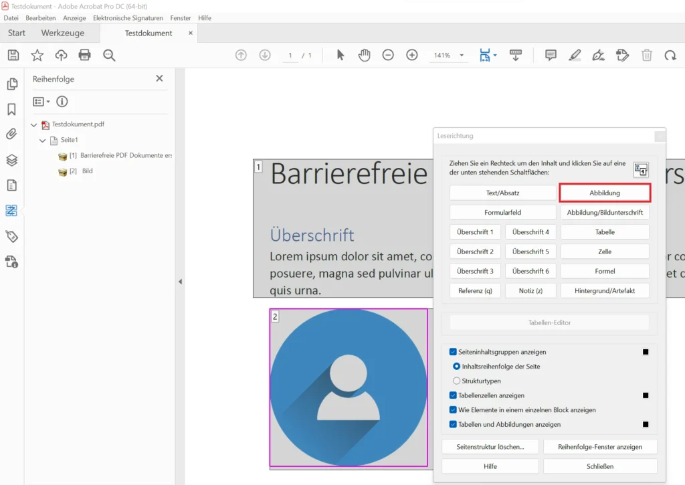This screenshot has height=485, width=685.
Task: Click the Abbildung button
Action: click(605, 193)
